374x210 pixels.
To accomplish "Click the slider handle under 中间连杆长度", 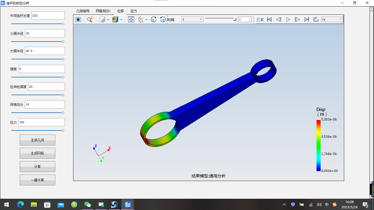I will [x=63, y=24].
